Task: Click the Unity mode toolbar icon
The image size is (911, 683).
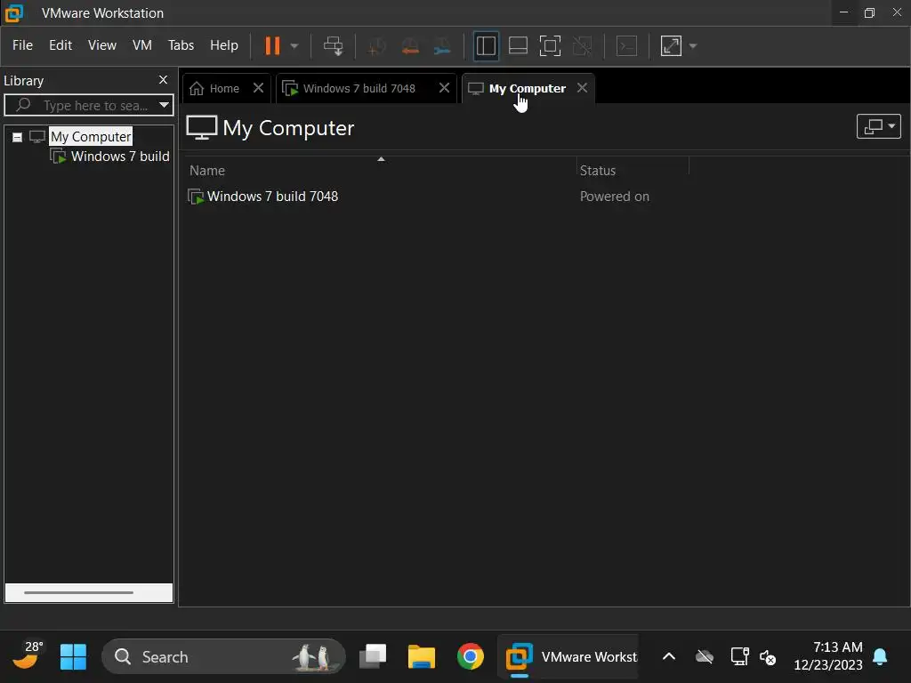Action: click(x=582, y=46)
